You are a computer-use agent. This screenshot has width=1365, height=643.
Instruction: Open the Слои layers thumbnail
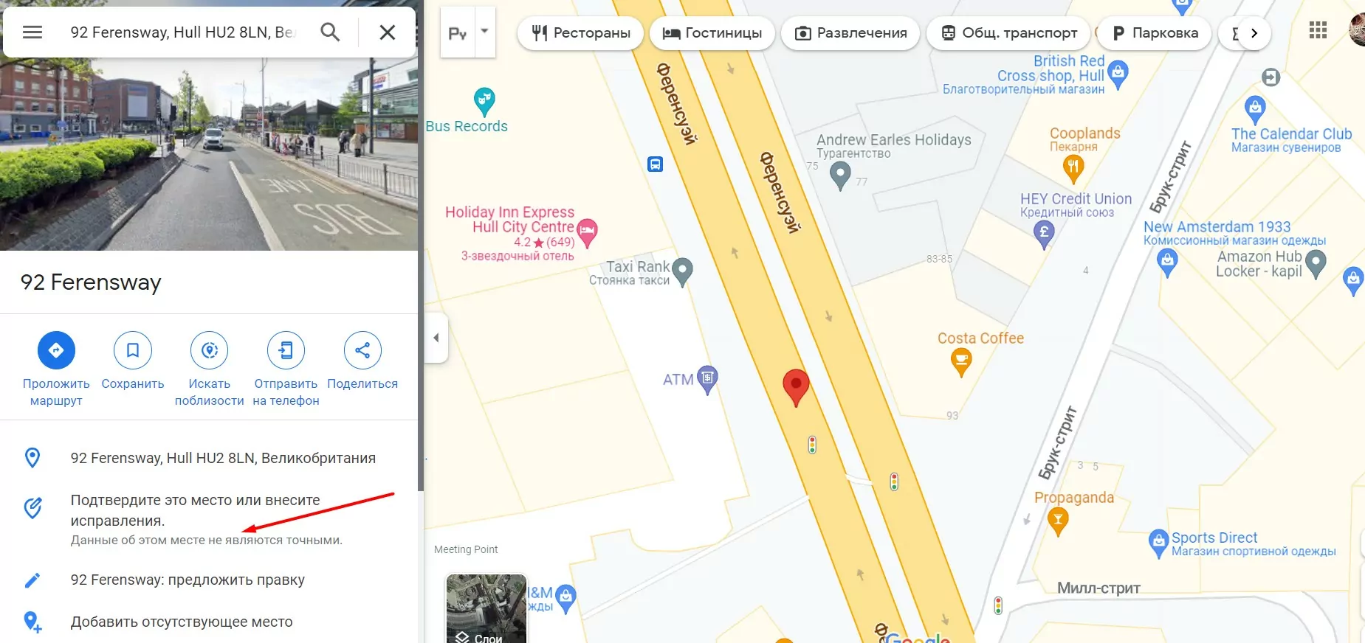[x=486, y=609]
